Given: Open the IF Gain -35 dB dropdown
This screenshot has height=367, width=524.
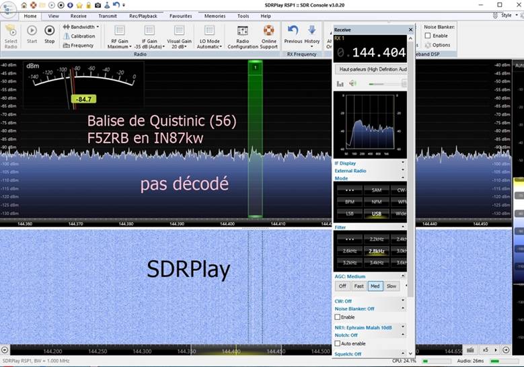Looking at the screenshot, I should (x=149, y=37).
